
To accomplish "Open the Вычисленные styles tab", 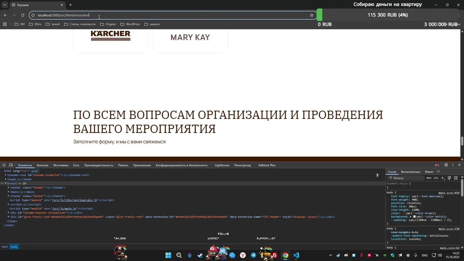I will pyautogui.click(x=411, y=172).
